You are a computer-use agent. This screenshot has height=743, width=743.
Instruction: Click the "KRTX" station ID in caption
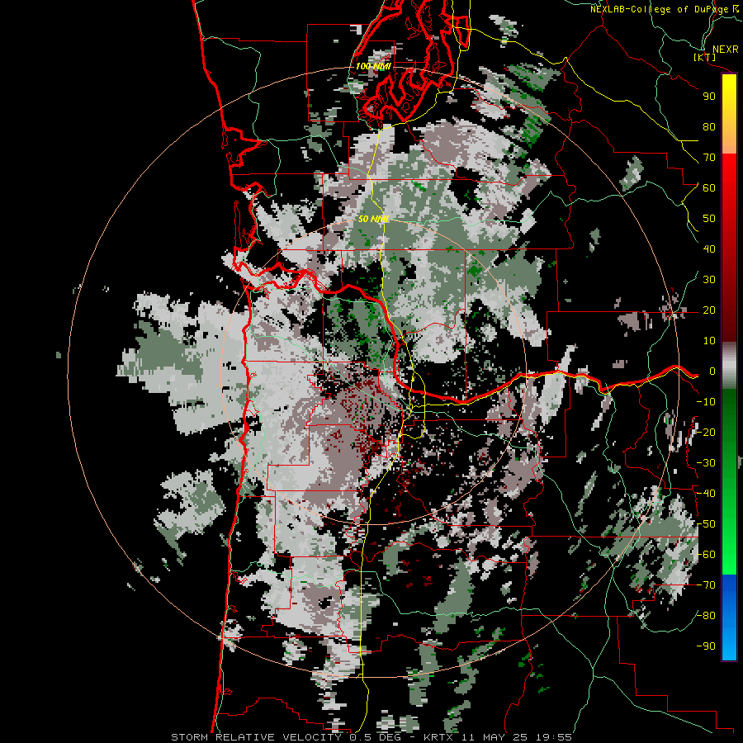438,737
